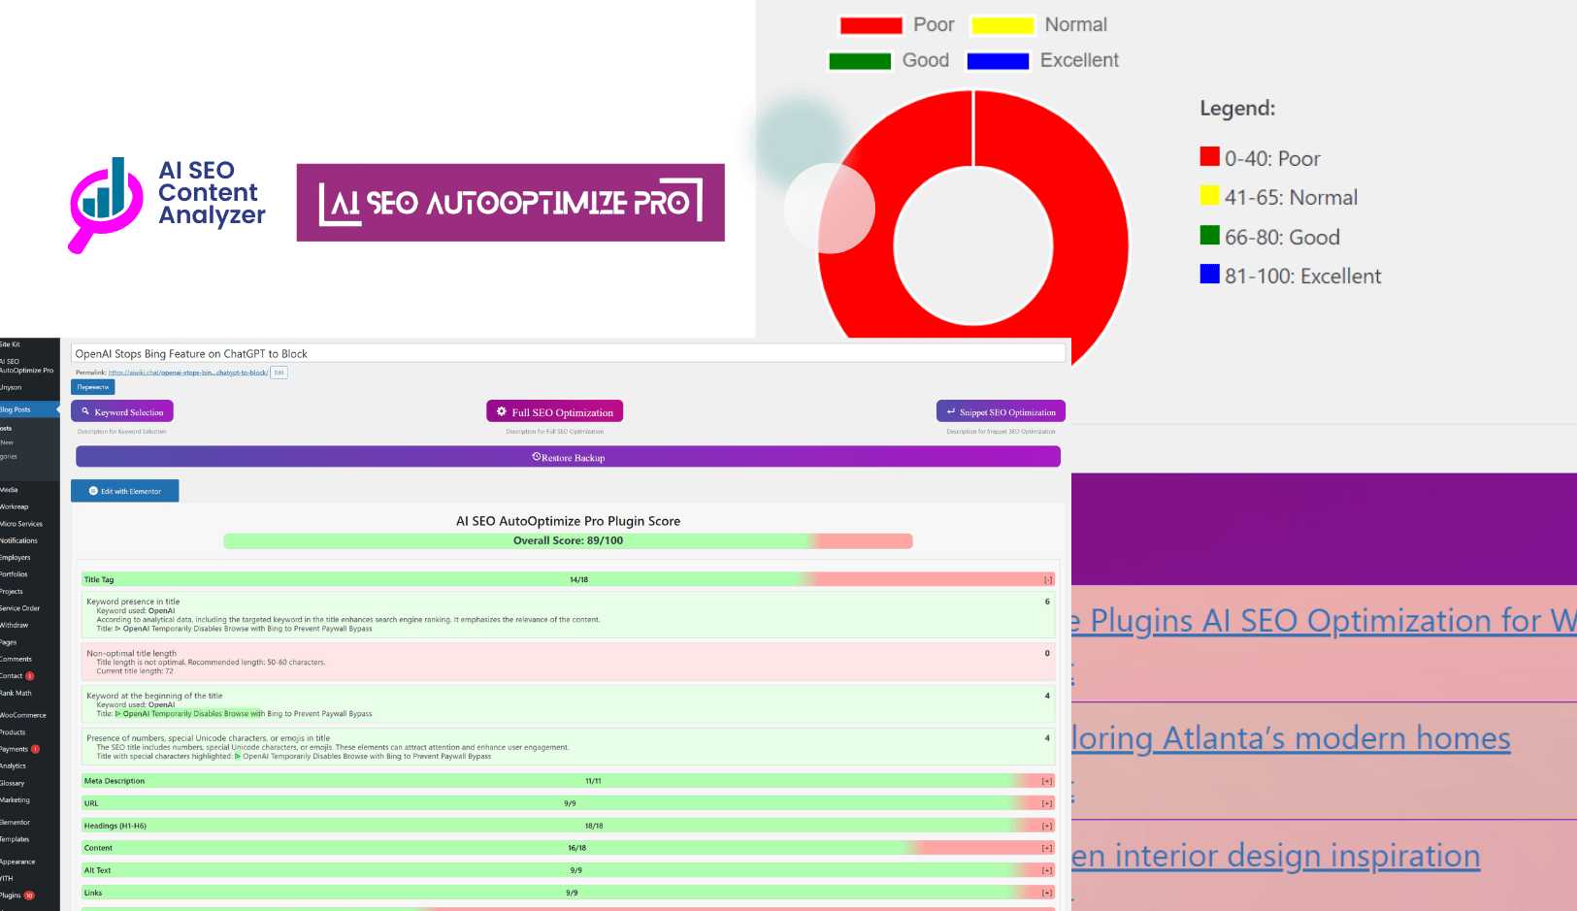Click the AI SEO Content Analyzer logo icon

point(106,205)
